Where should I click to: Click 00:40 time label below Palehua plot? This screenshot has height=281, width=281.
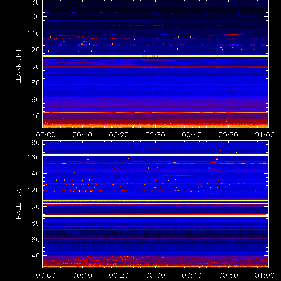point(192,275)
